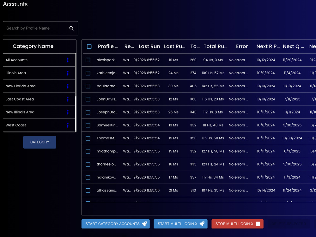Check the miathomp row checkbox
Image resolution: width=316 pixels, height=237 pixels.
pos(88,151)
